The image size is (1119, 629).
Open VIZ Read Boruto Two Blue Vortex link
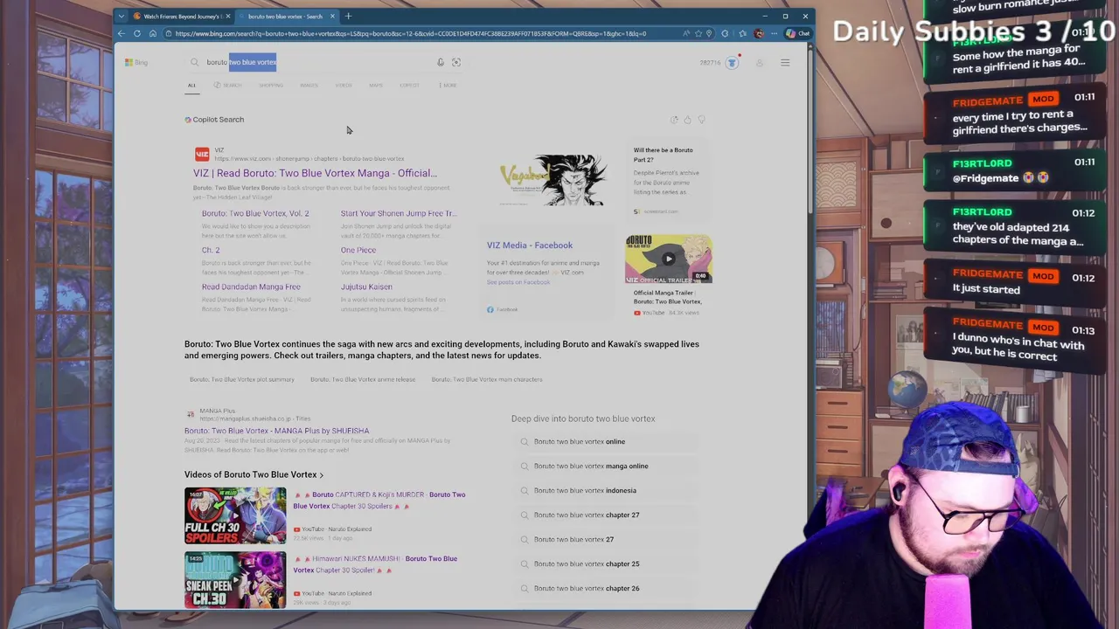[315, 173]
